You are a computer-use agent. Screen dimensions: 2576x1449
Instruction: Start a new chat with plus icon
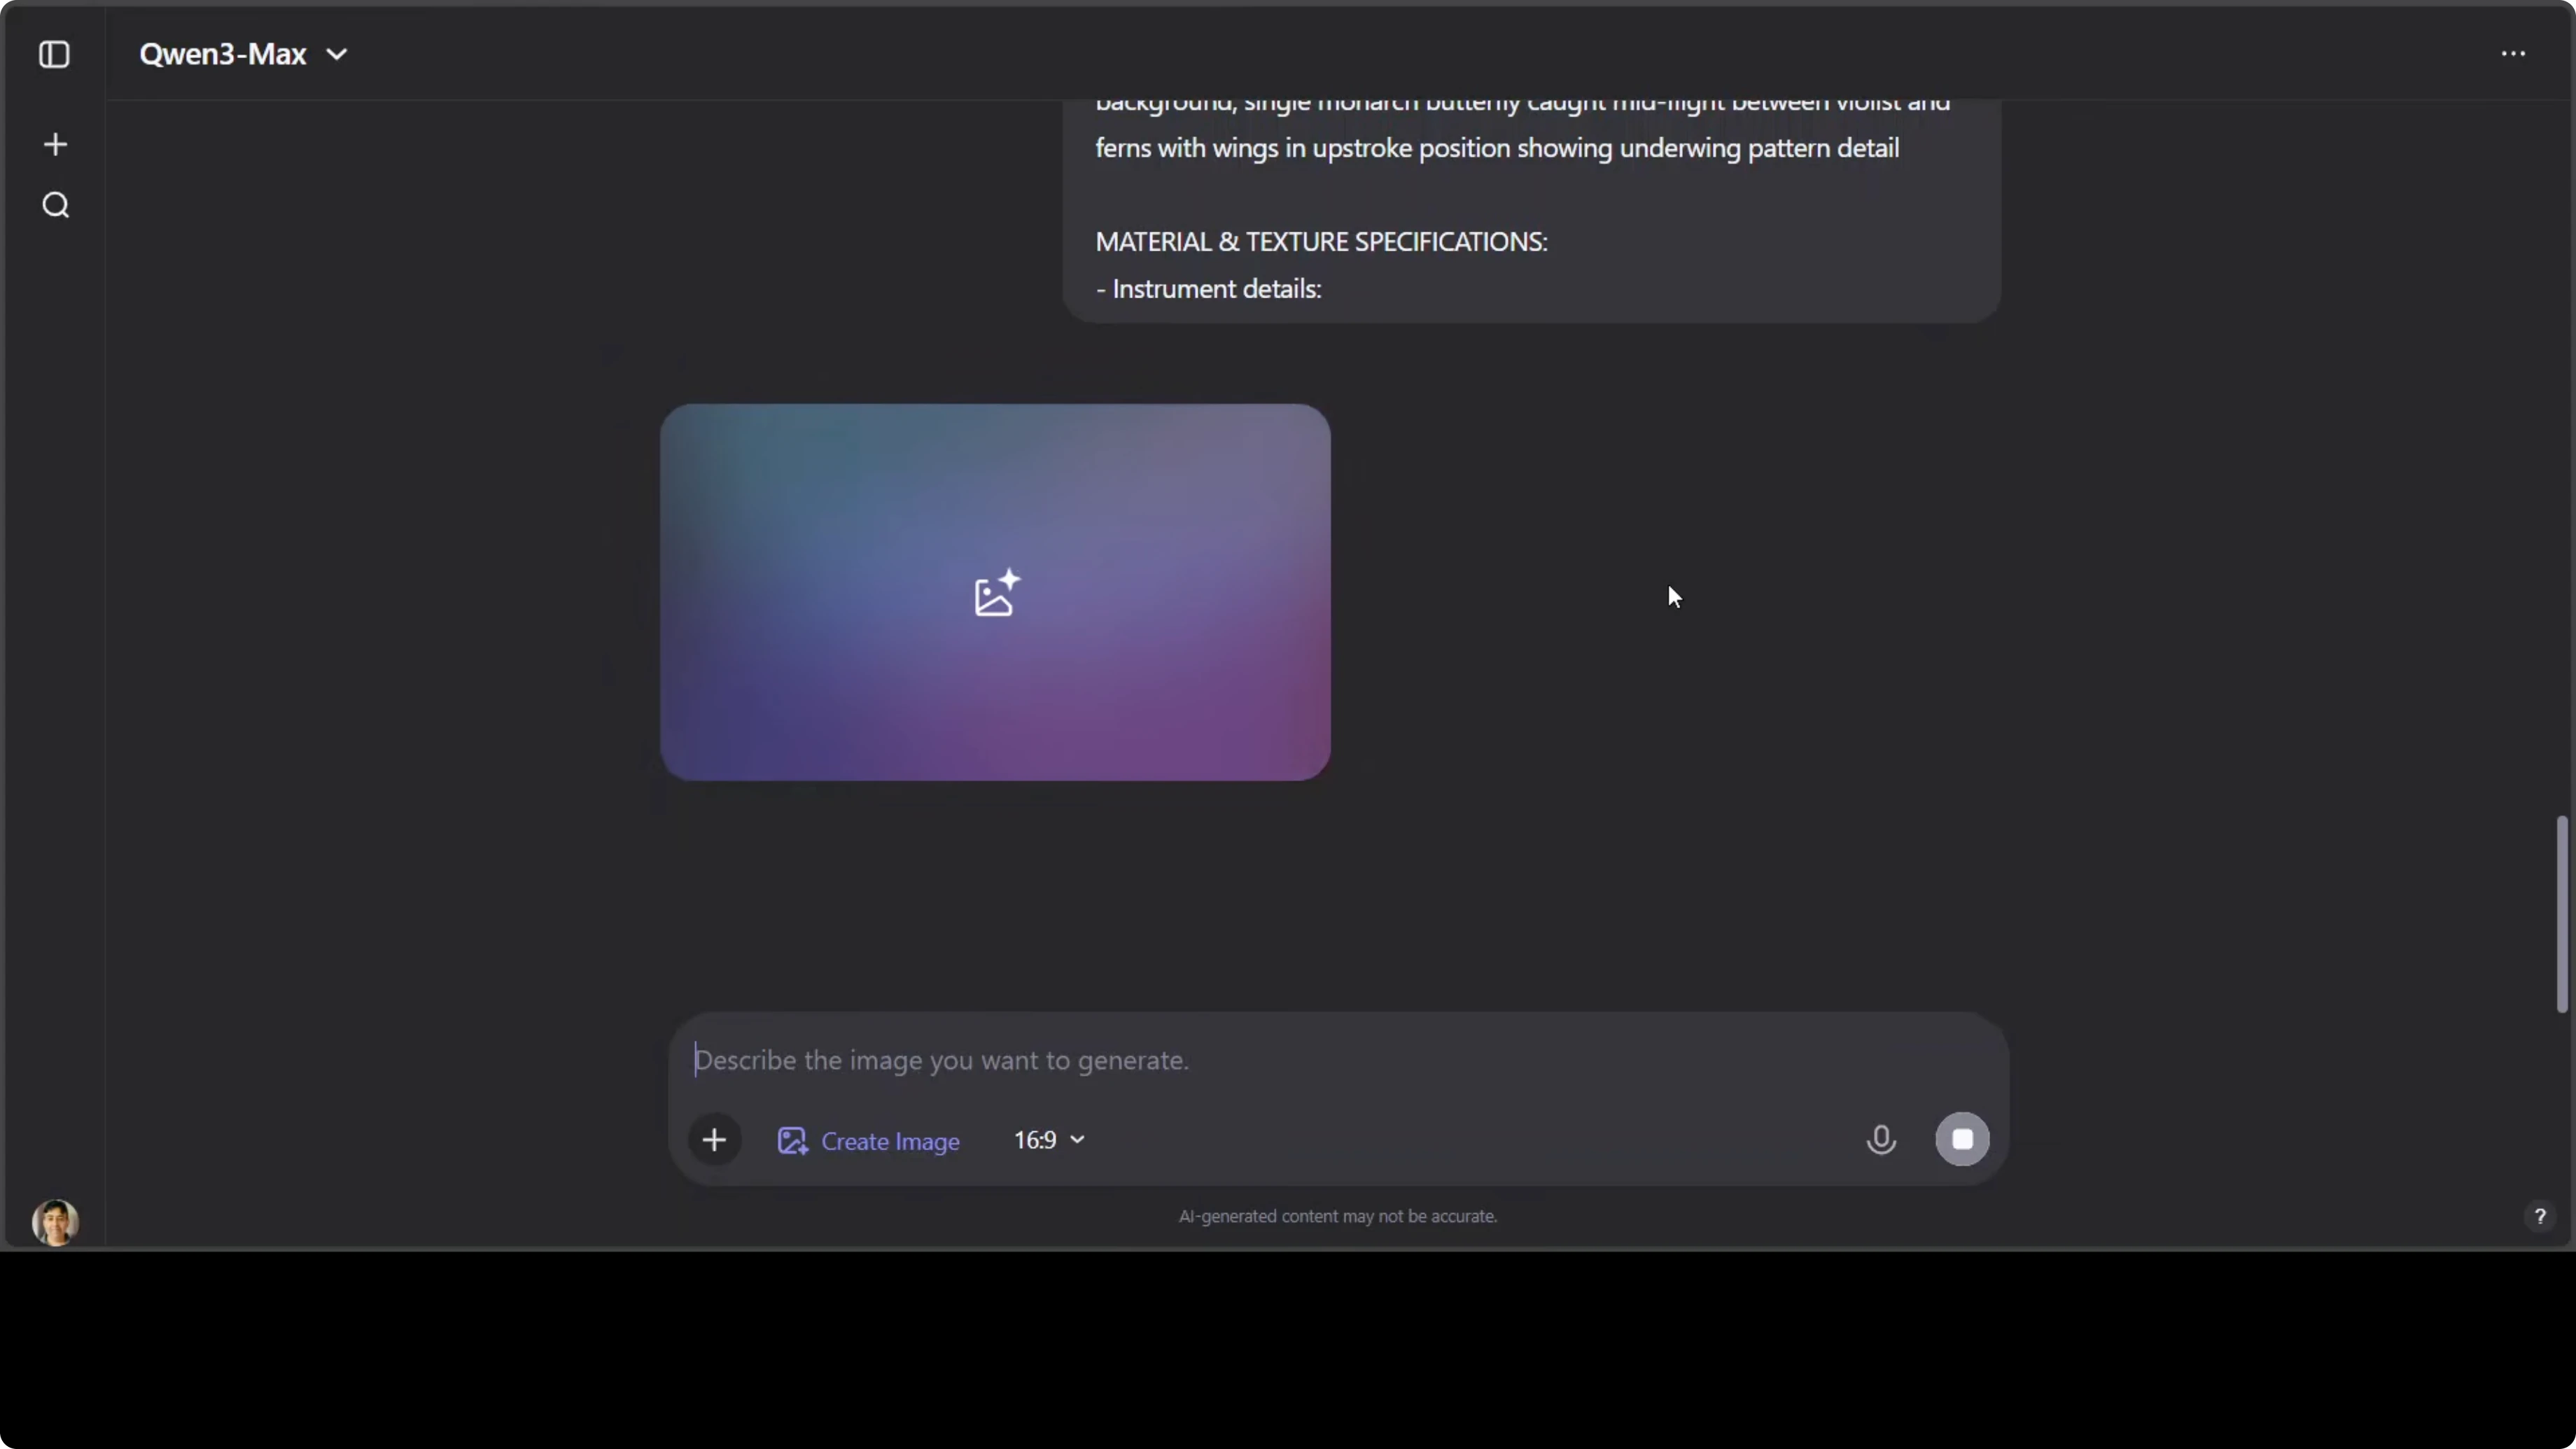(55, 144)
